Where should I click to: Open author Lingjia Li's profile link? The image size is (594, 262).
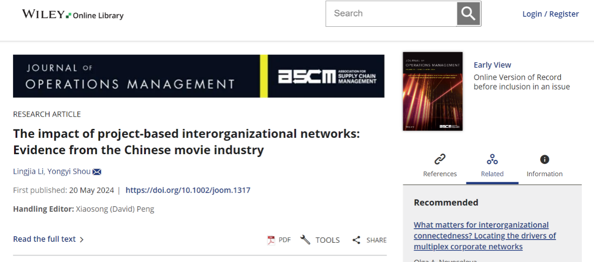[x=29, y=172]
